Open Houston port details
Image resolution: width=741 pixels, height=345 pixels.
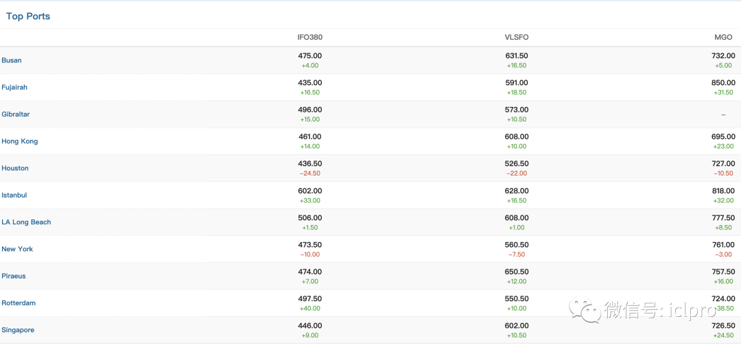15,168
